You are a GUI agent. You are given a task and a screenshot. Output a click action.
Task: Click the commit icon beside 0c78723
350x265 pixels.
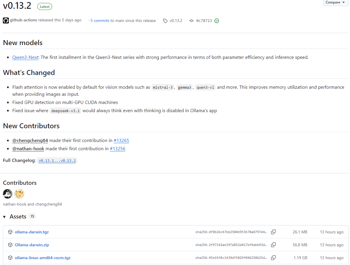[192, 21]
